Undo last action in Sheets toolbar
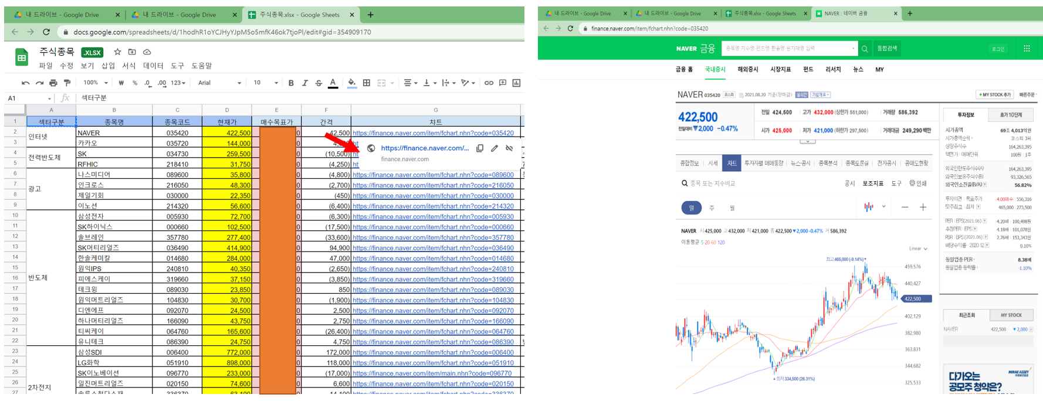Viewport: 1043px width, 401px height. click(25, 83)
